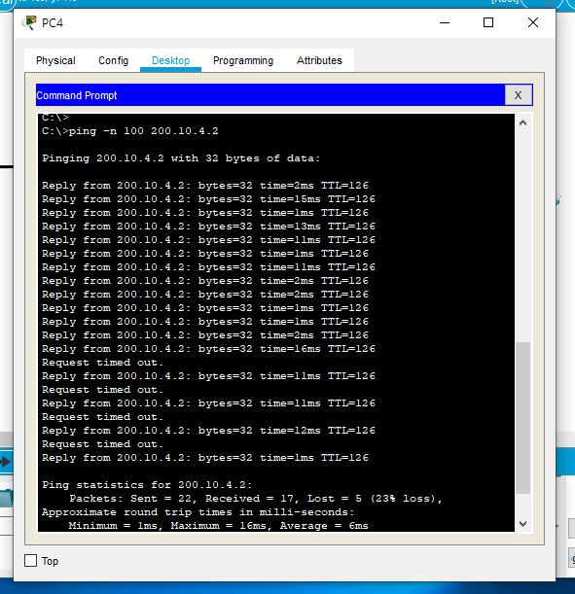Switch to the Attributes tab
Image resolution: width=575 pixels, height=594 pixels.
(319, 60)
